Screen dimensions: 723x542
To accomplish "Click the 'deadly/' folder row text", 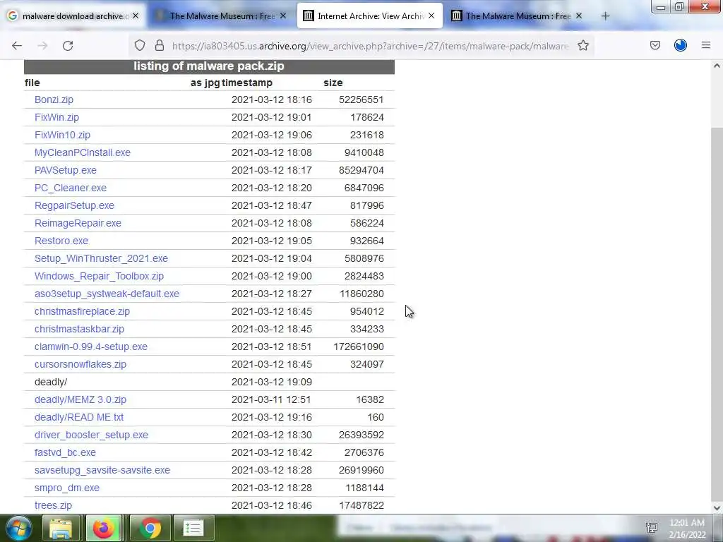I will 51,382.
